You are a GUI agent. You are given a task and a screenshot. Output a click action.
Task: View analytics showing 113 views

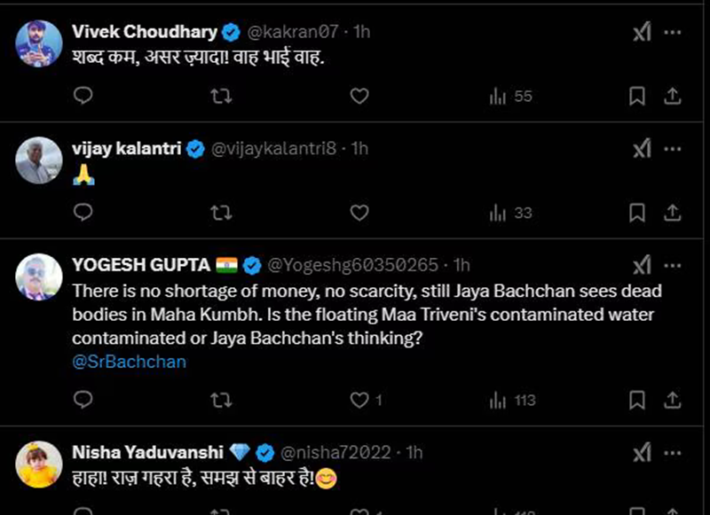tap(512, 401)
